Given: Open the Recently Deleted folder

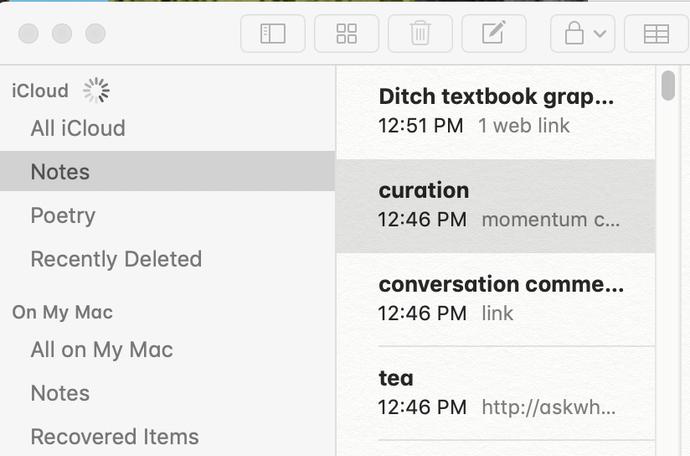Looking at the screenshot, I should (x=167, y=259).
